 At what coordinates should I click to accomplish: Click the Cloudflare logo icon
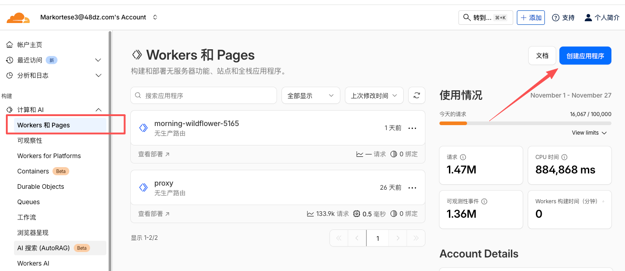[x=18, y=18]
